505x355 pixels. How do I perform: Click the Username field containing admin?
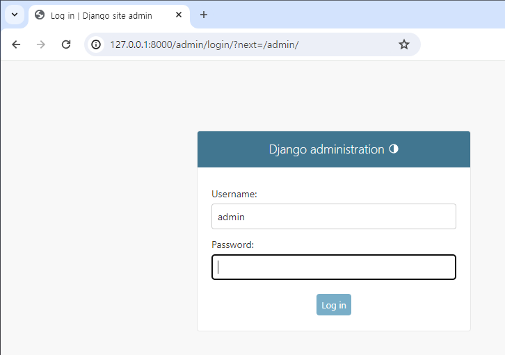click(x=334, y=217)
